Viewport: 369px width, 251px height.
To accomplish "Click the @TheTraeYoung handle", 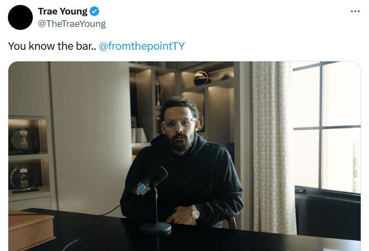I will pos(72,24).
